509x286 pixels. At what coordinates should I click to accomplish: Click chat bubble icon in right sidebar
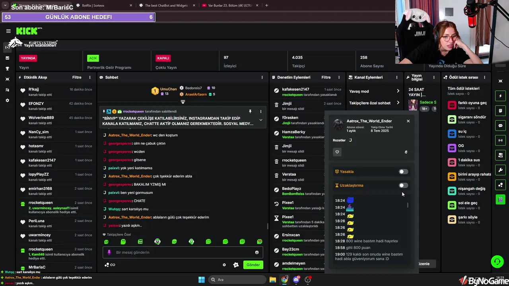coord(501,126)
